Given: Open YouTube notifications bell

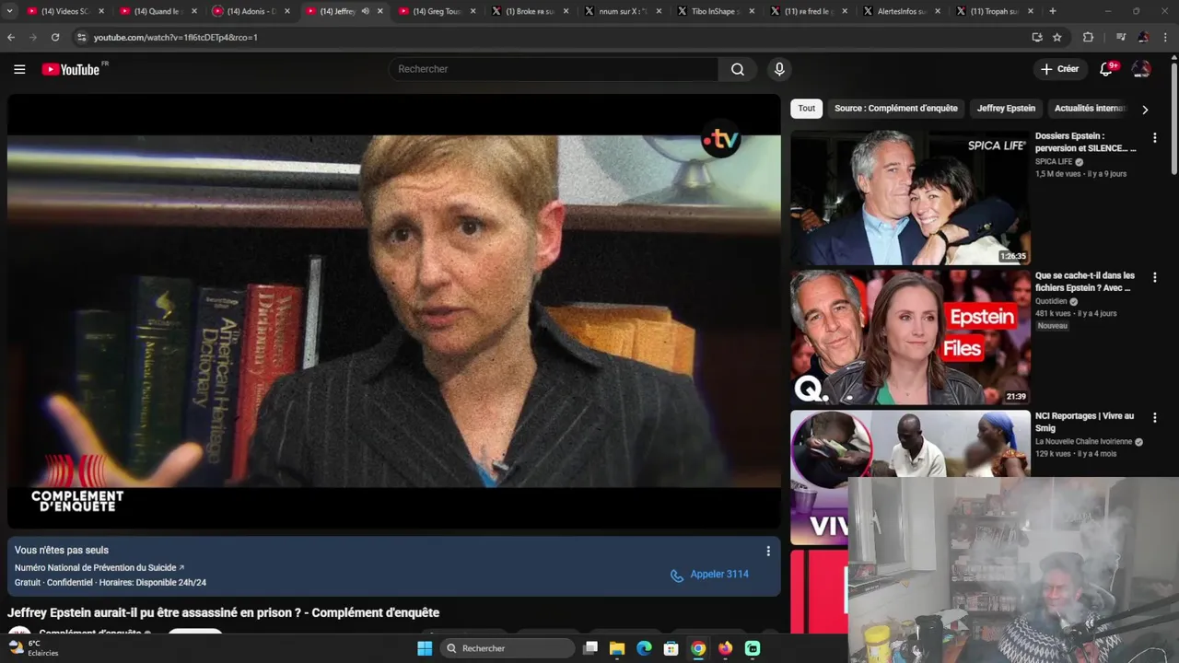Looking at the screenshot, I should 1107,69.
